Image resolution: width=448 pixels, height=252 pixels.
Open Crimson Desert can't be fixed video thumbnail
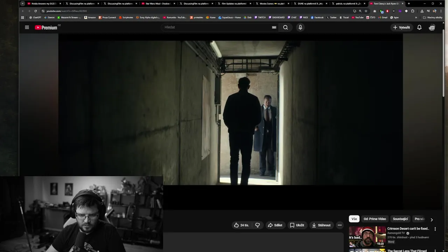(367, 237)
